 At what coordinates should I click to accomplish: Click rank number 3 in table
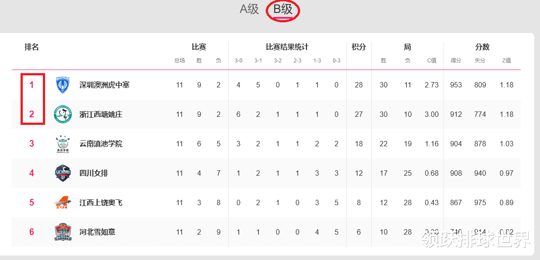(32, 144)
